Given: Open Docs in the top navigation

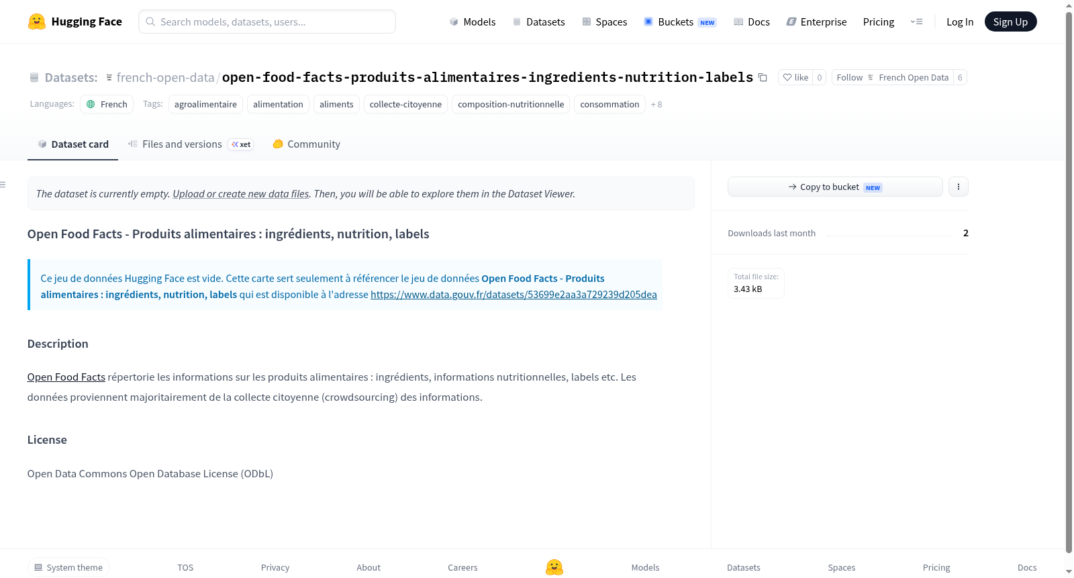Looking at the screenshot, I should click(x=752, y=21).
